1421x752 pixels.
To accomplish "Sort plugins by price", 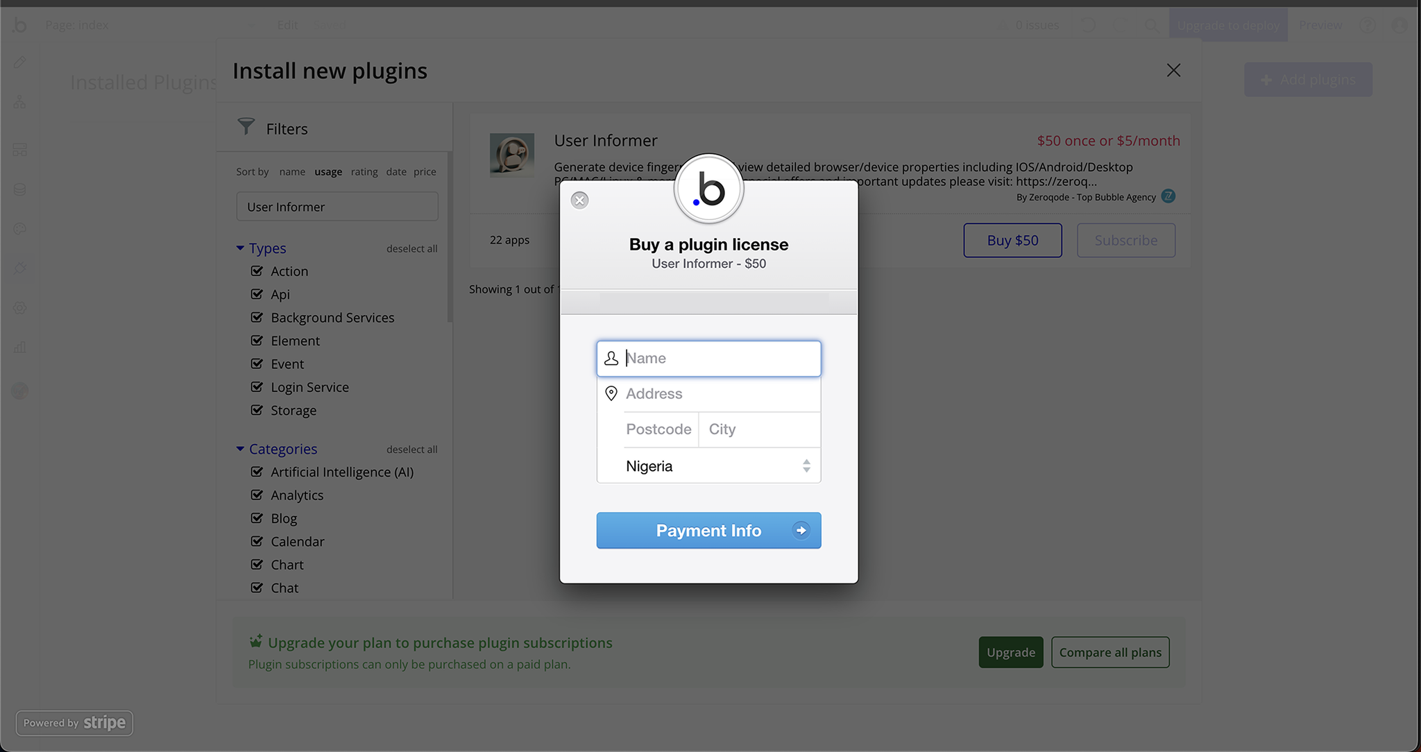I will click(425, 172).
